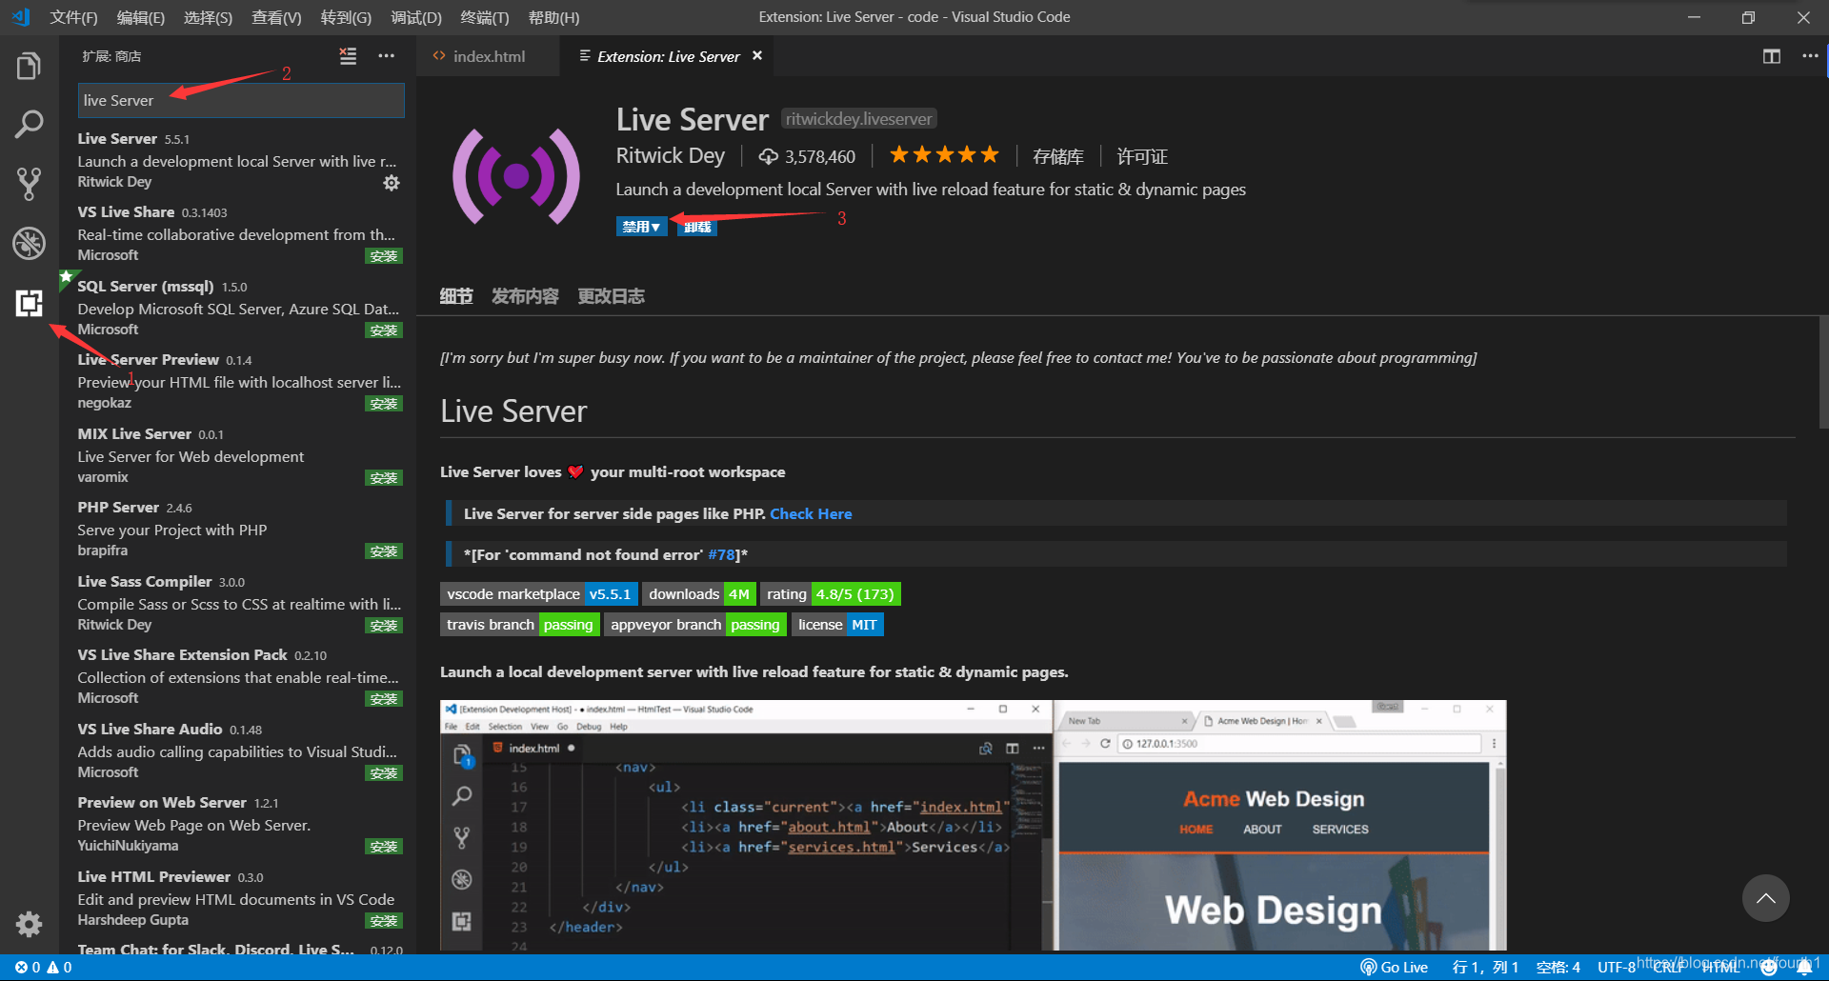Install Live Server Preview extension
This screenshot has height=981, width=1829.
point(384,404)
